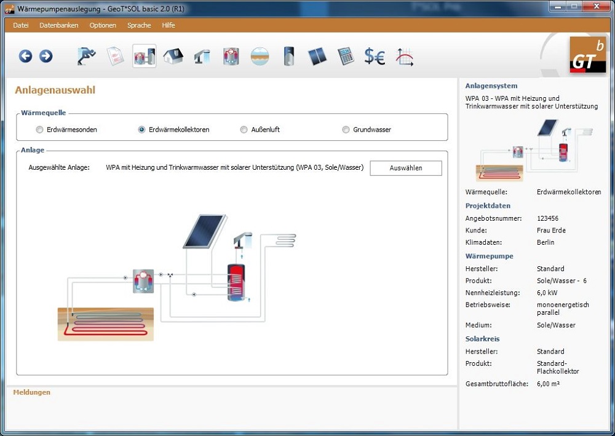Viewport: 615px width, 436px height.
Task: Open the heat pump toolbar icon
Action: (231, 57)
